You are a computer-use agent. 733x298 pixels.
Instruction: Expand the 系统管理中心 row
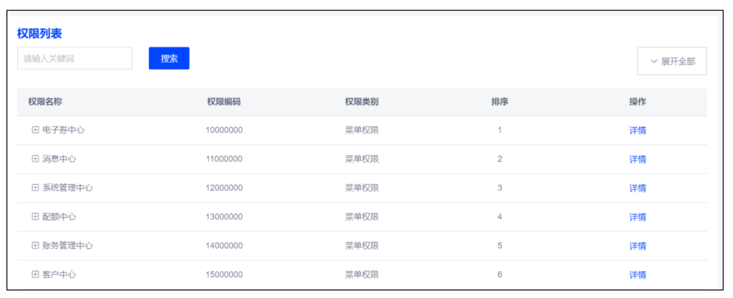pos(35,187)
